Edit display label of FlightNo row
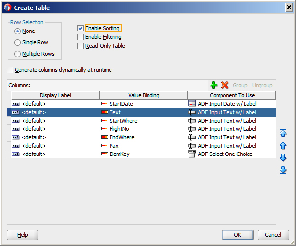The width and height of the screenshot is (296, 246). click(x=55, y=129)
